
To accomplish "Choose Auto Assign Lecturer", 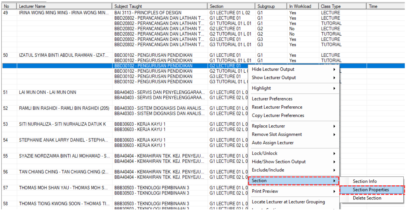I will (273, 143).
